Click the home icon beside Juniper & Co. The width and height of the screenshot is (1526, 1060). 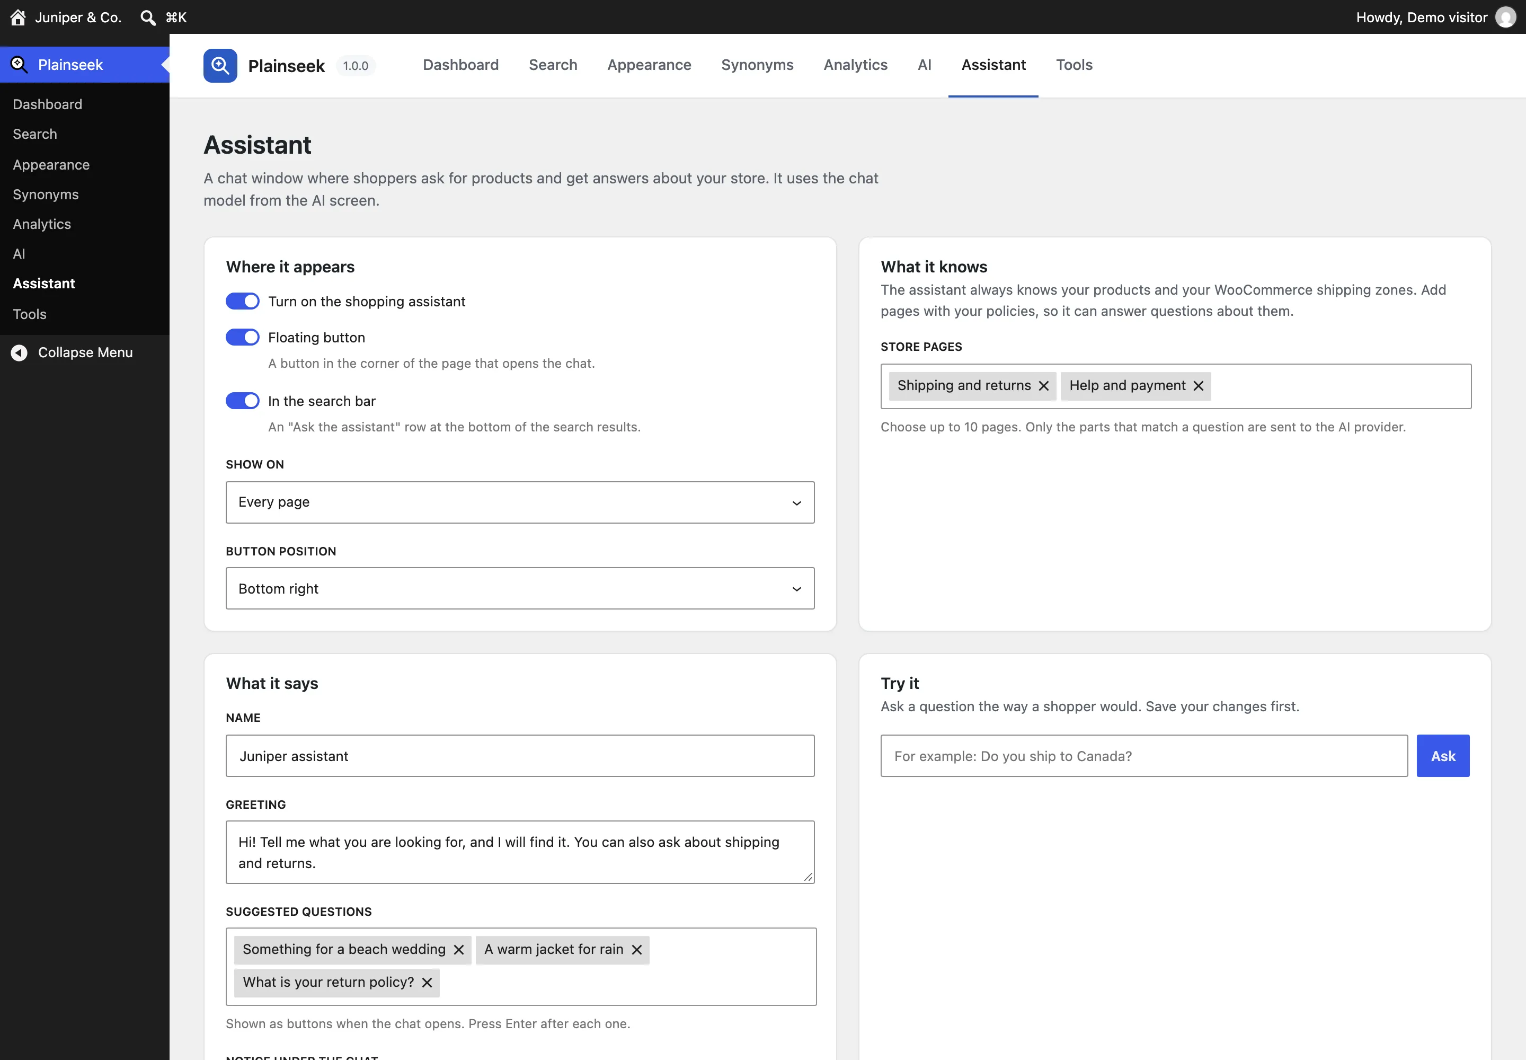coord(18,17)
